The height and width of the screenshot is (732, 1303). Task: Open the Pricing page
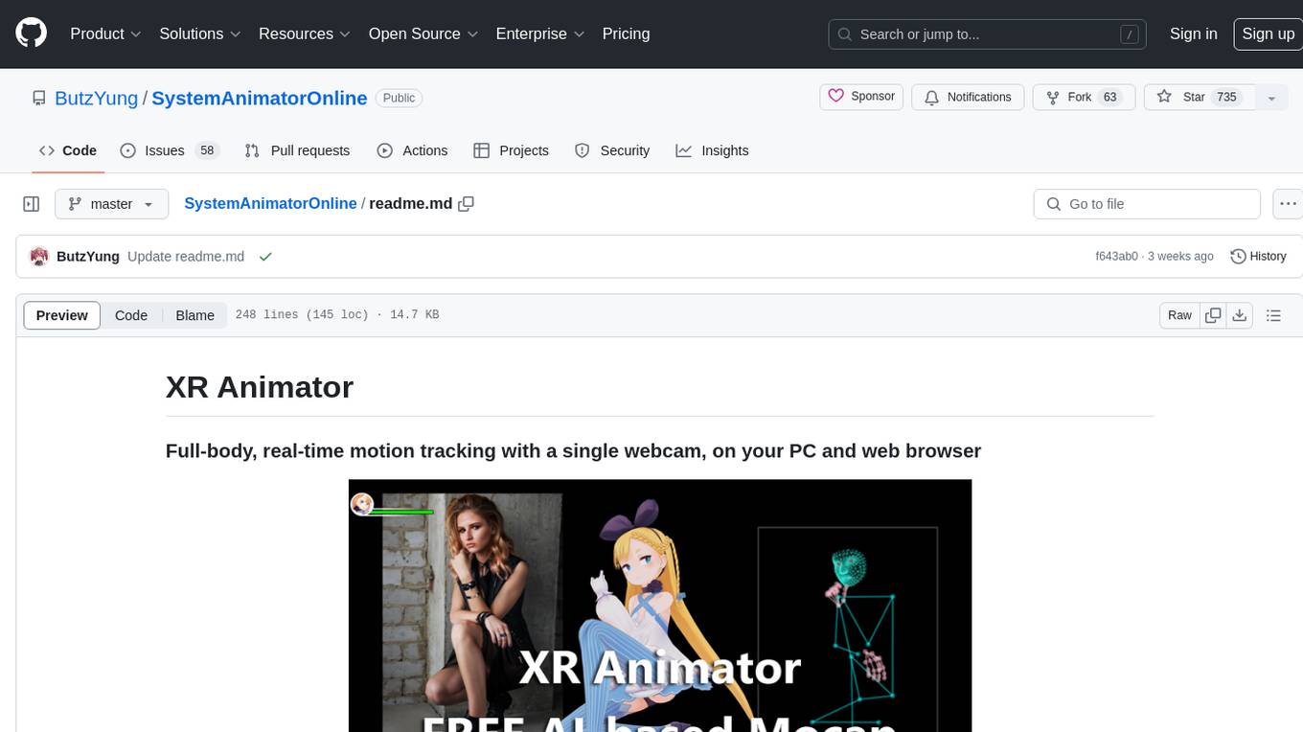click(626, 34)
